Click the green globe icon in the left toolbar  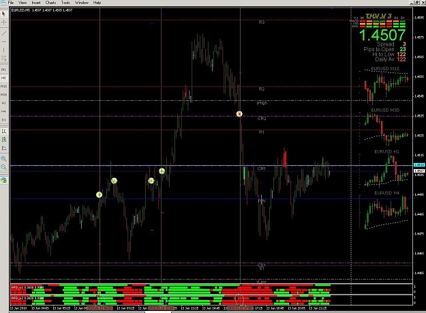click(x=4, y=180)
